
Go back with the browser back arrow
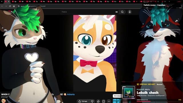click(x=2, y=6)
